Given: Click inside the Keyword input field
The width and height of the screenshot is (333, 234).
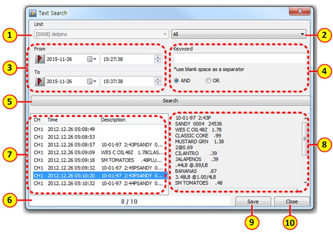Looking at the screenshot, I should (240, 58).
